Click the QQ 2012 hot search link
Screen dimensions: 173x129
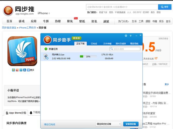click(137, 12)
